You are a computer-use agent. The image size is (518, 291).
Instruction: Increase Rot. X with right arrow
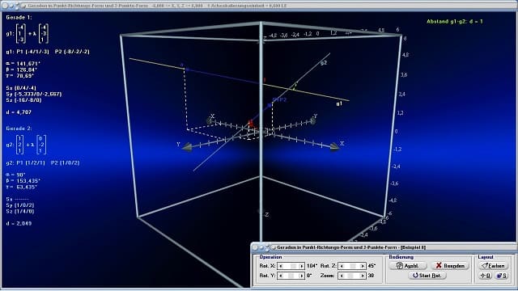point(301,266)
